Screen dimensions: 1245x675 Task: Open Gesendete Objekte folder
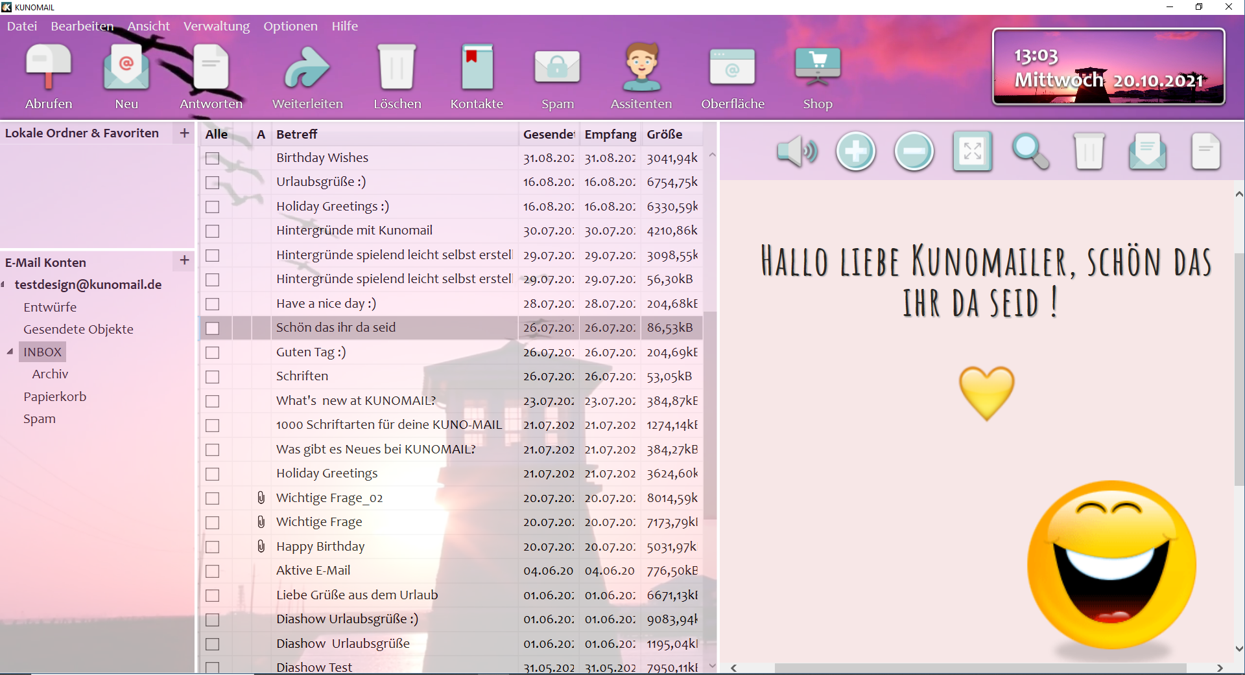click(78, 329)
